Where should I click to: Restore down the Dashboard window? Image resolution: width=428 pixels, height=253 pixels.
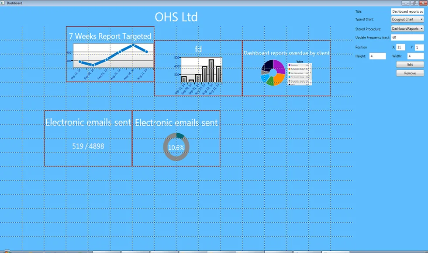(x=414, y=3)
